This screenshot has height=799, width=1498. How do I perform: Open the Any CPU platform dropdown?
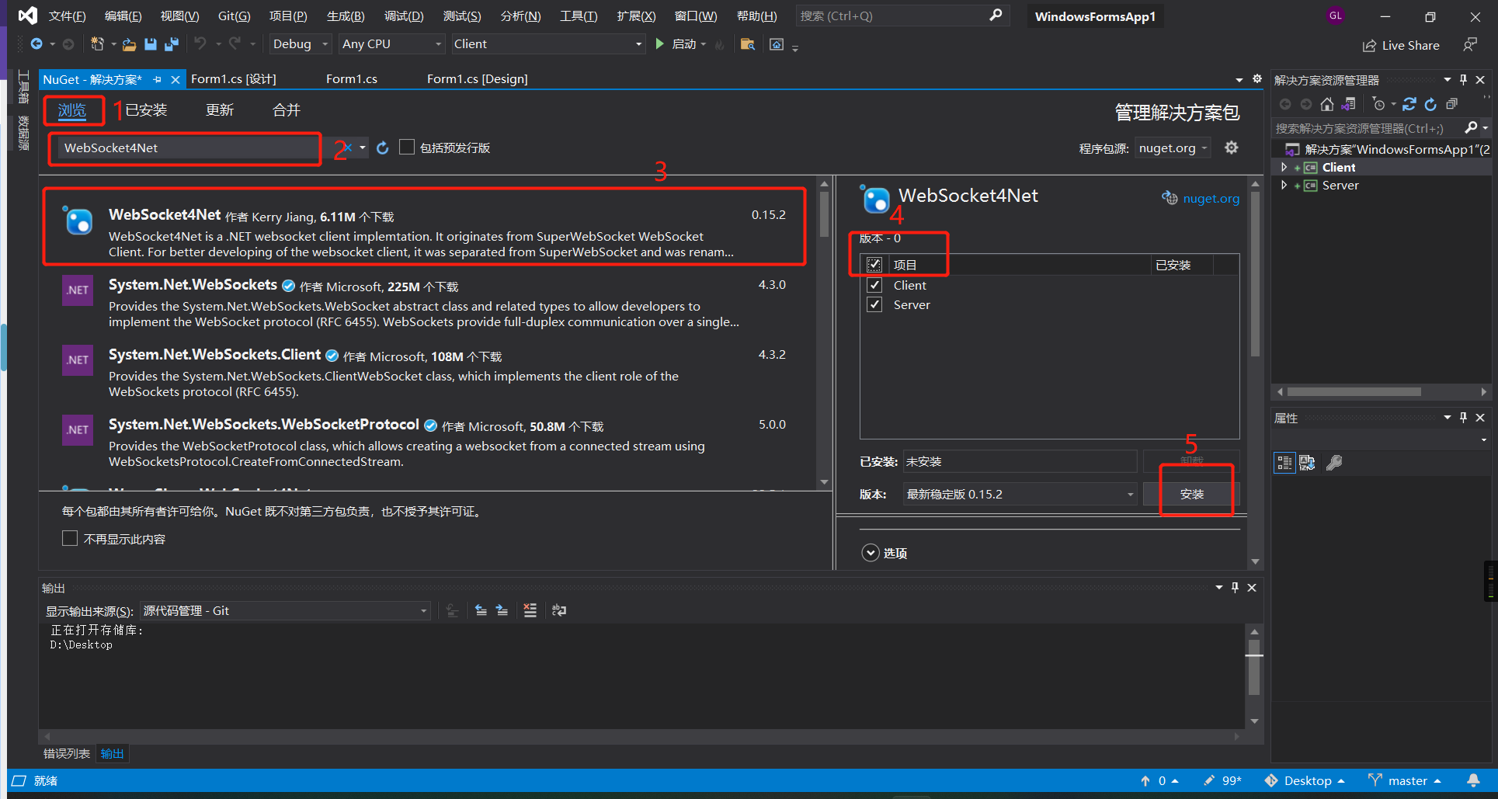[391, 44]
